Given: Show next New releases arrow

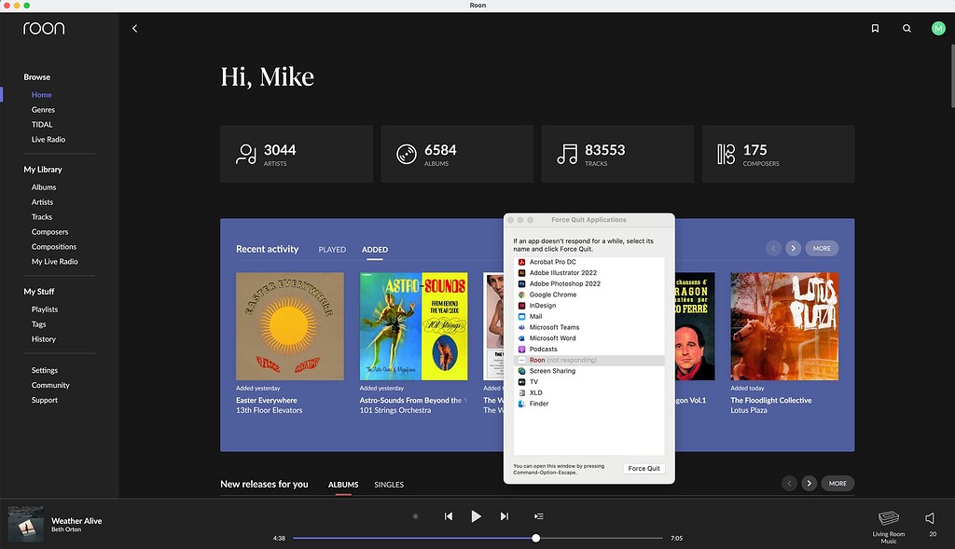Looking at the screenshot, I should (809, 483).
